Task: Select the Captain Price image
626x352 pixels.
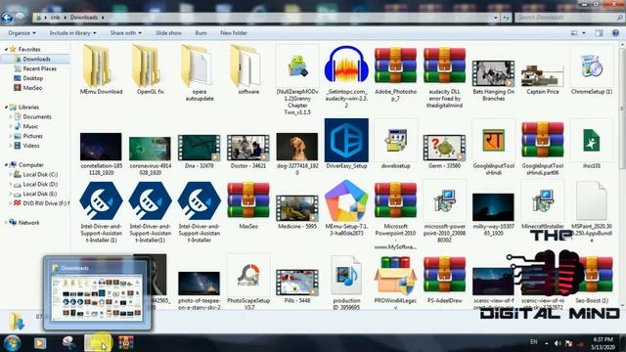Action: click(x=542, y=79)
